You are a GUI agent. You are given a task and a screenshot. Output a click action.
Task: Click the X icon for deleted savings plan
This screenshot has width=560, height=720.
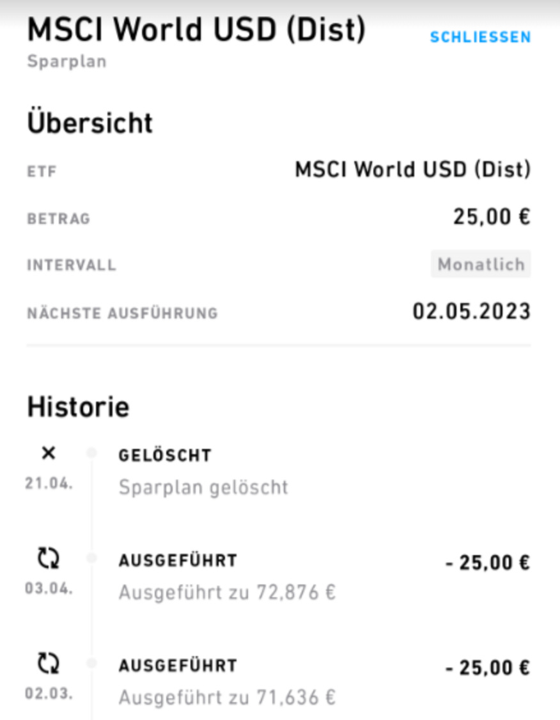click(x=49, y=453)
